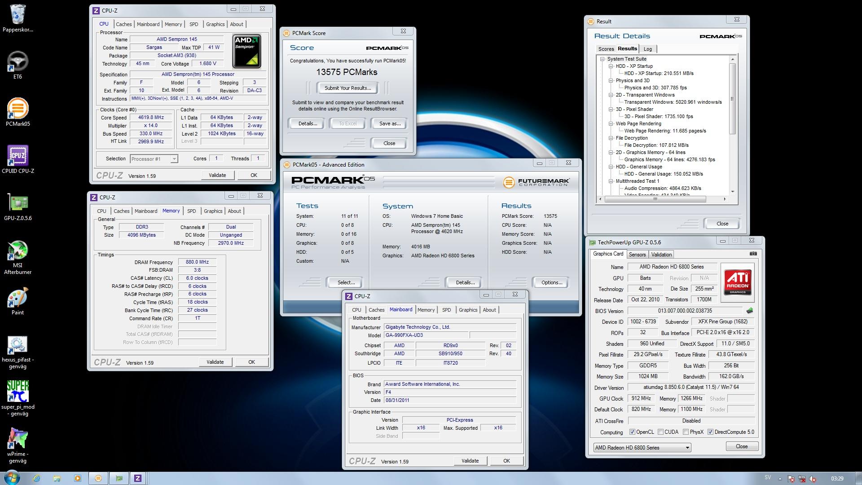The image size is (862, 485).
Task: Click the Result tree scroll-down arrow
Action: (733, 192)
